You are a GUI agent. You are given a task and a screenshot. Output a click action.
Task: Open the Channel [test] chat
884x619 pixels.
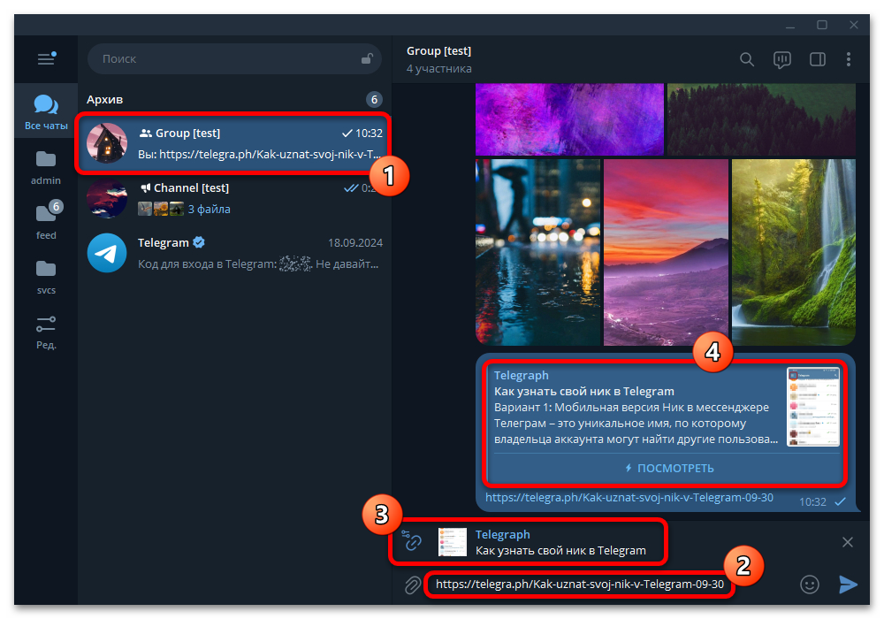(x=234, y=198)
